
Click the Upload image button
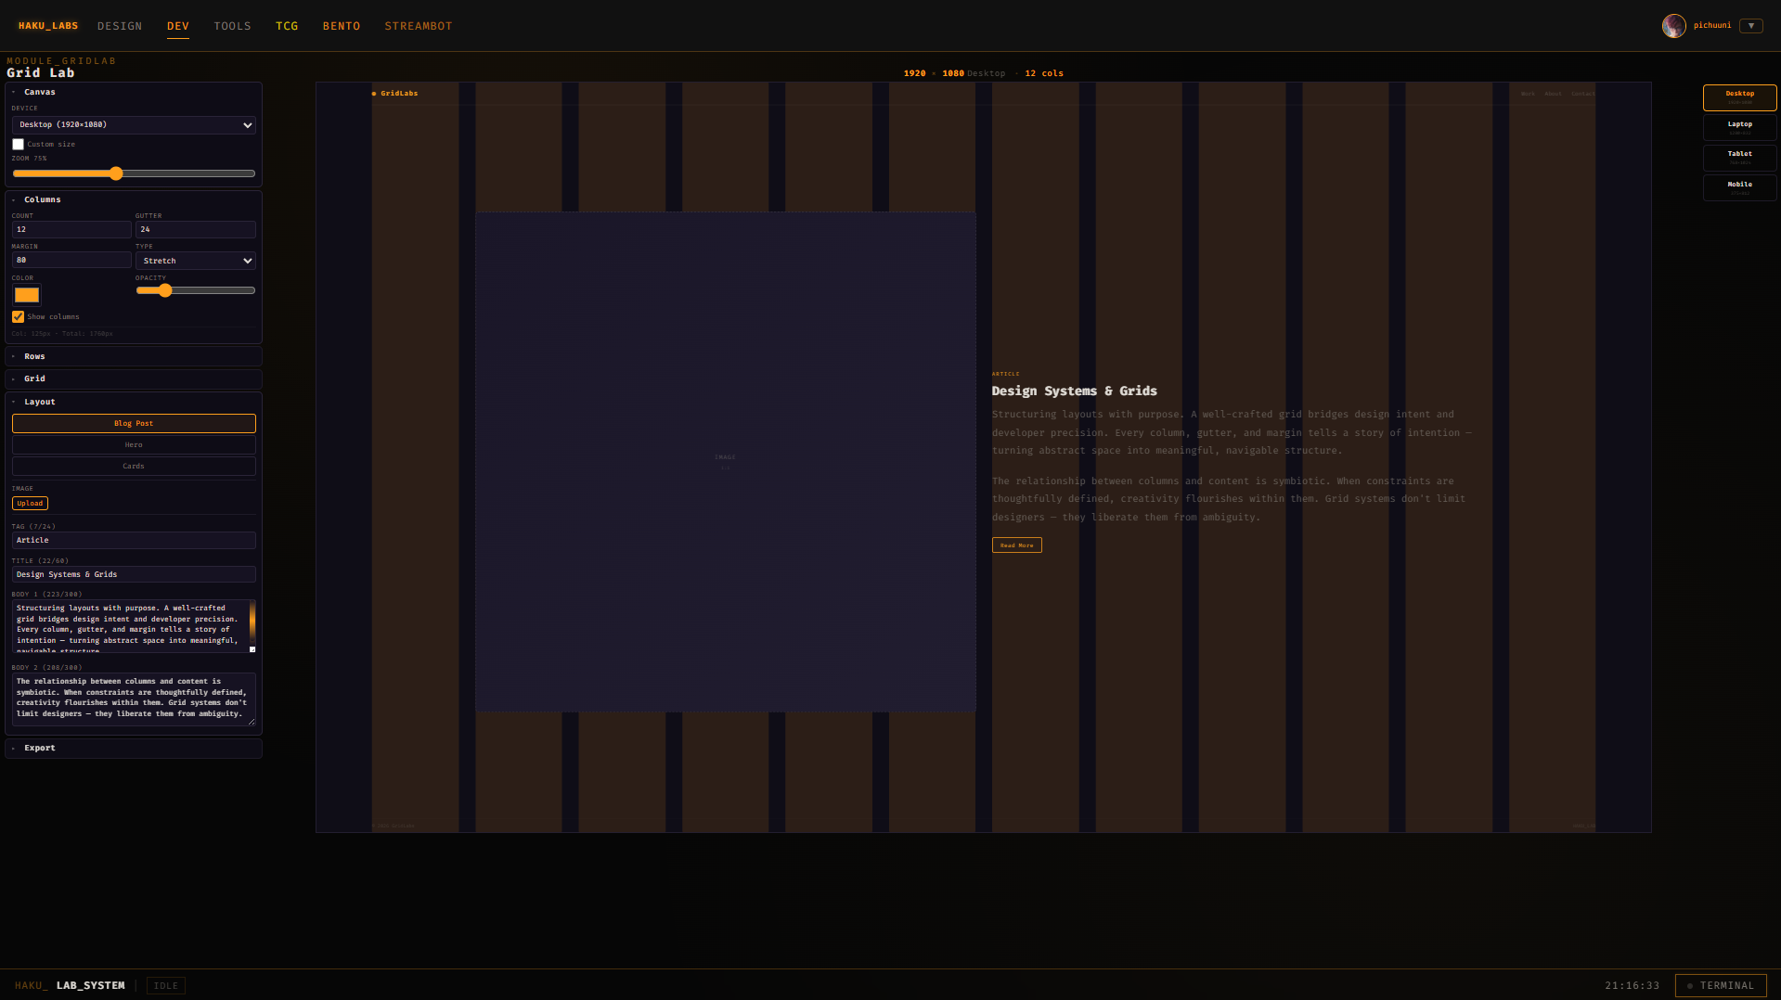[30, 504]
